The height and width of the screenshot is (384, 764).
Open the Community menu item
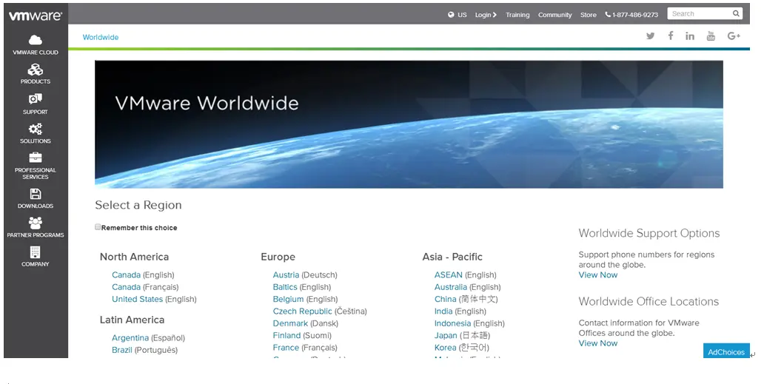[x=555, y=15]
